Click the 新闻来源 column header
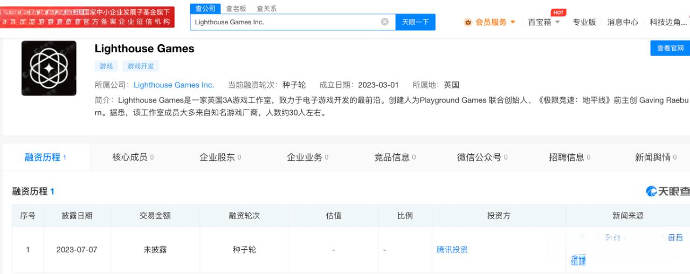Image resolution: width=690 pixels, height=274 pixels. pyautogui.click(x=627, y=215)
